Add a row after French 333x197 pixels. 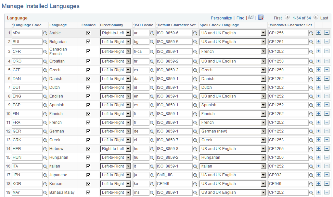point(319,122)
